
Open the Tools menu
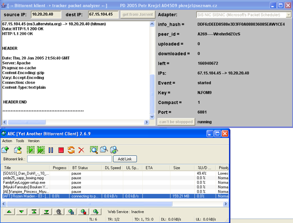coord(20,141)
